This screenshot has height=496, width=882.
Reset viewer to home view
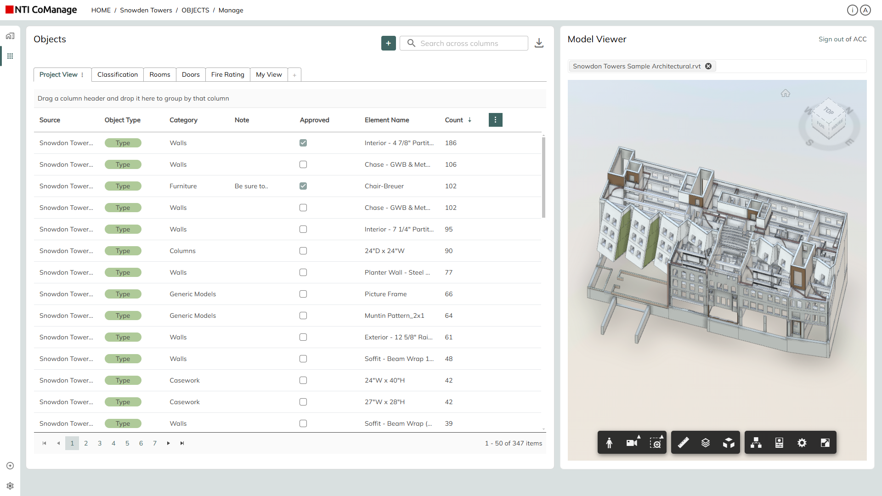tap(786, 93)
